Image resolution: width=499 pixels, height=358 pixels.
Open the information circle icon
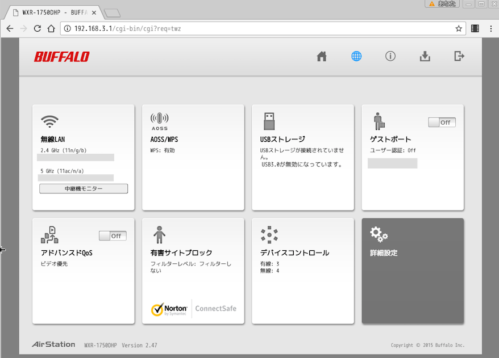click(x=390, y=56)
